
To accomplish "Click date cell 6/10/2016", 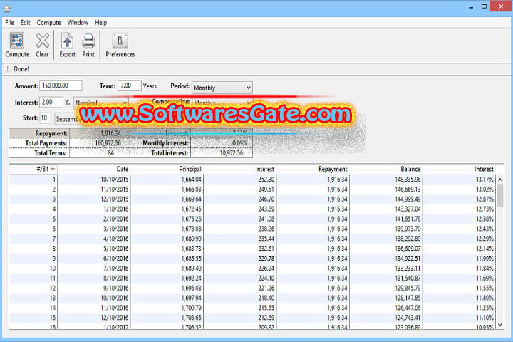I will 116,258.
